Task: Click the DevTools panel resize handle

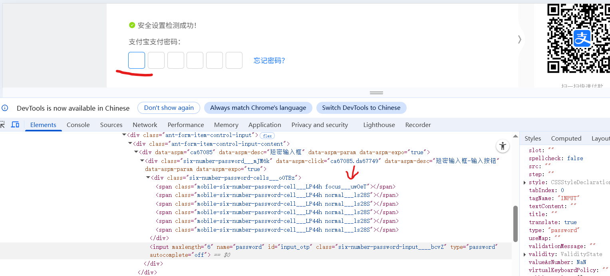Action: (x=376, y=93)
